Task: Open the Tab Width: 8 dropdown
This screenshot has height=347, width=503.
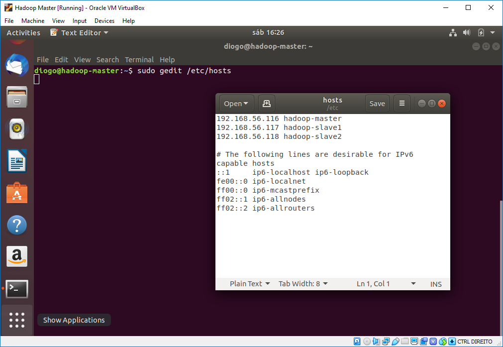Action: click(302, 283)
